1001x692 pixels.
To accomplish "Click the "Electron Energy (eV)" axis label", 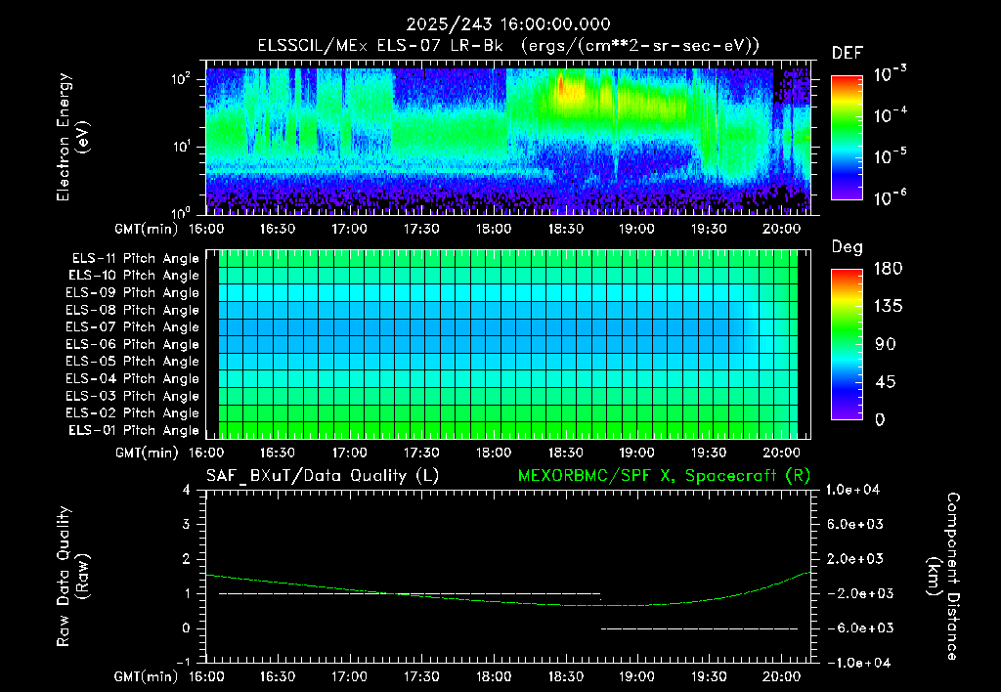I will (72, 137).
